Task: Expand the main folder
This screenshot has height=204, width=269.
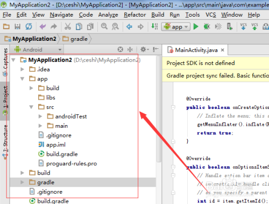Action: pos(40,126)
